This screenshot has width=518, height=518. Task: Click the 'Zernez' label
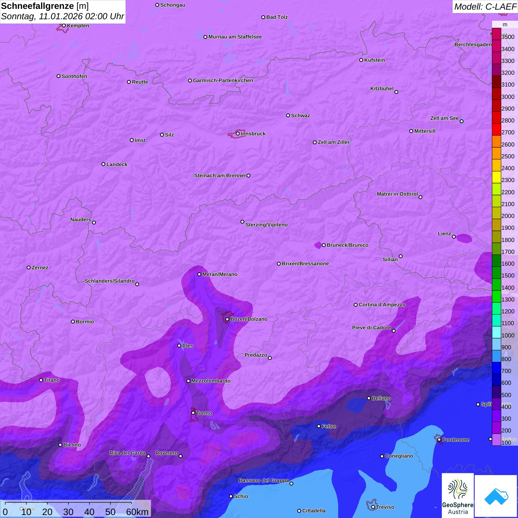pyautogui.click(x=40, y=268)
